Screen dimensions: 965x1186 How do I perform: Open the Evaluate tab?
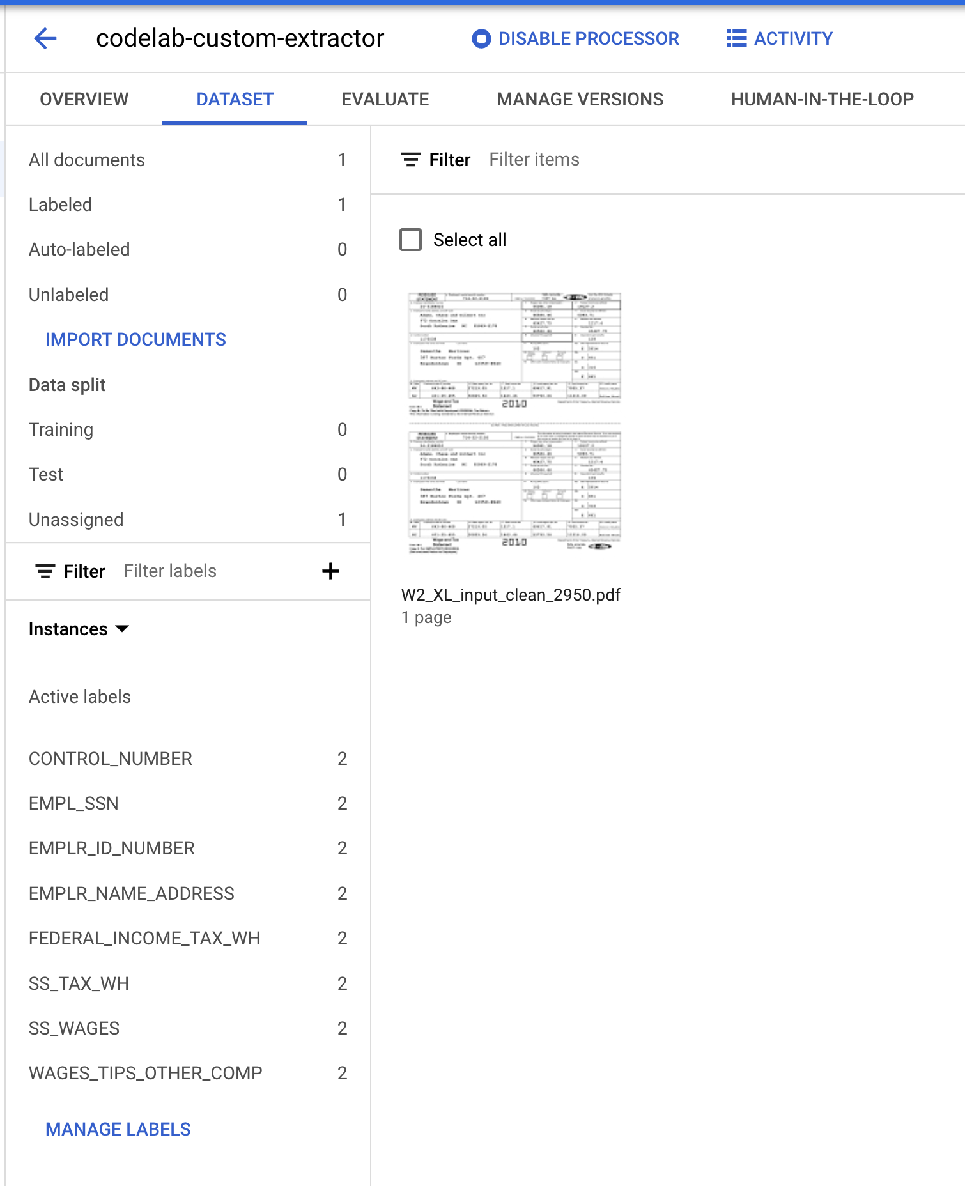tap(385, 100)
